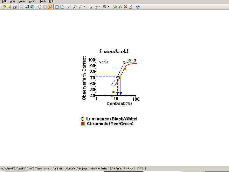Screen dimensions: 229x172
Task: Open the Tools menu
Action: [x=43, y=1]
